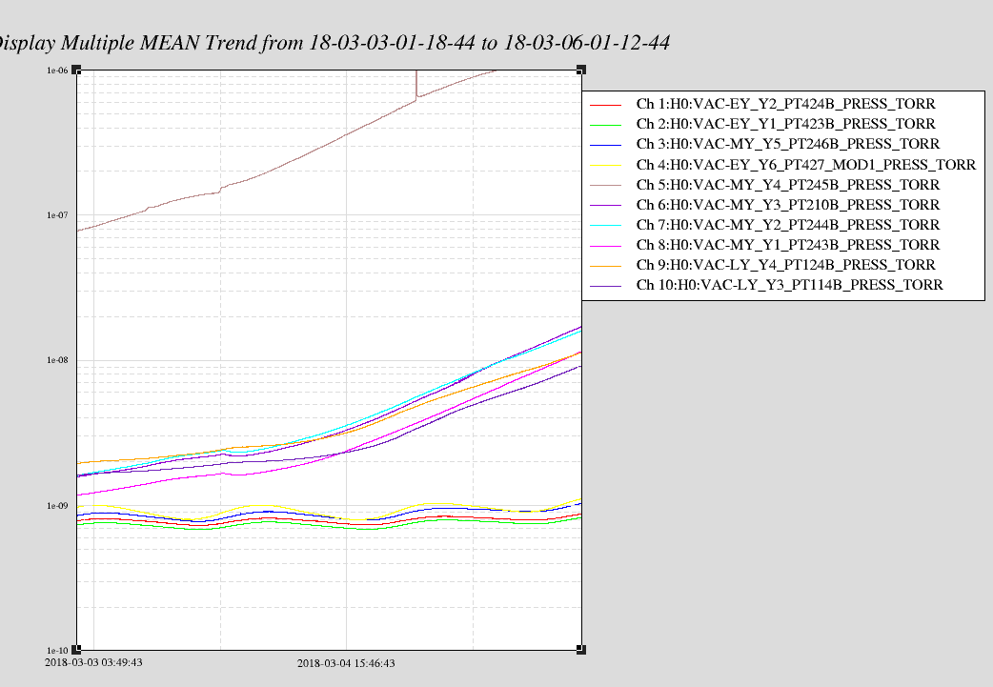The height and width of the screenshot is (687, 993).
Task: Click the Ch 6 PT210B legend entry
Action: [x=765, y=205]
